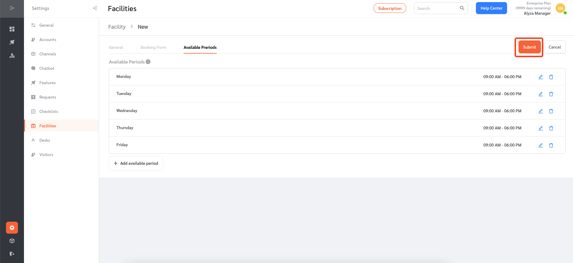Viewport: 573px width, 263px height.
Task: Open Facilities settings menu item
Action: [61, 126]
